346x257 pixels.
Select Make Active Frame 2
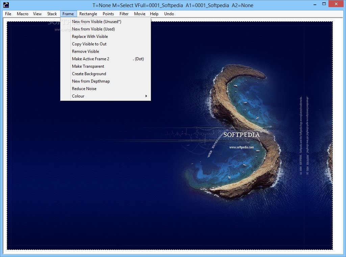[105, 59]
